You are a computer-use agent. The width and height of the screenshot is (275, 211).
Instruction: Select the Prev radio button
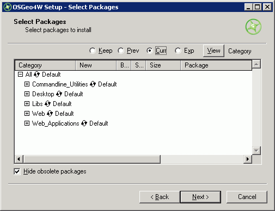(x=121, y=51)
